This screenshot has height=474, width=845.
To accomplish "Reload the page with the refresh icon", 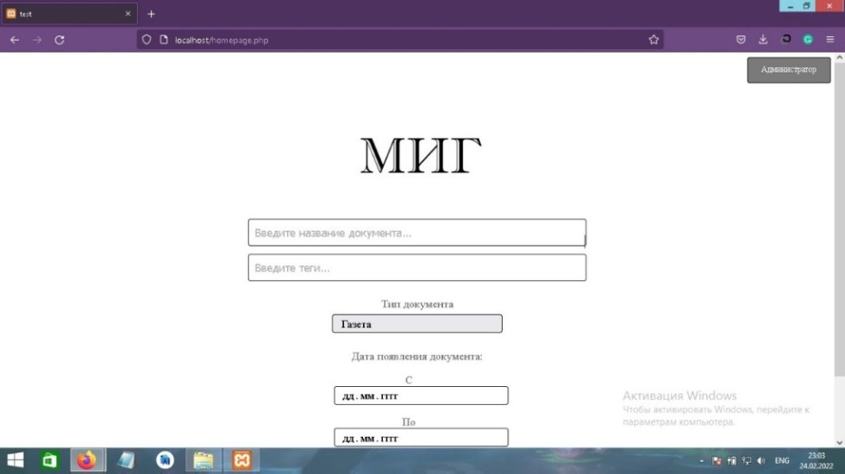I will 59,40.
